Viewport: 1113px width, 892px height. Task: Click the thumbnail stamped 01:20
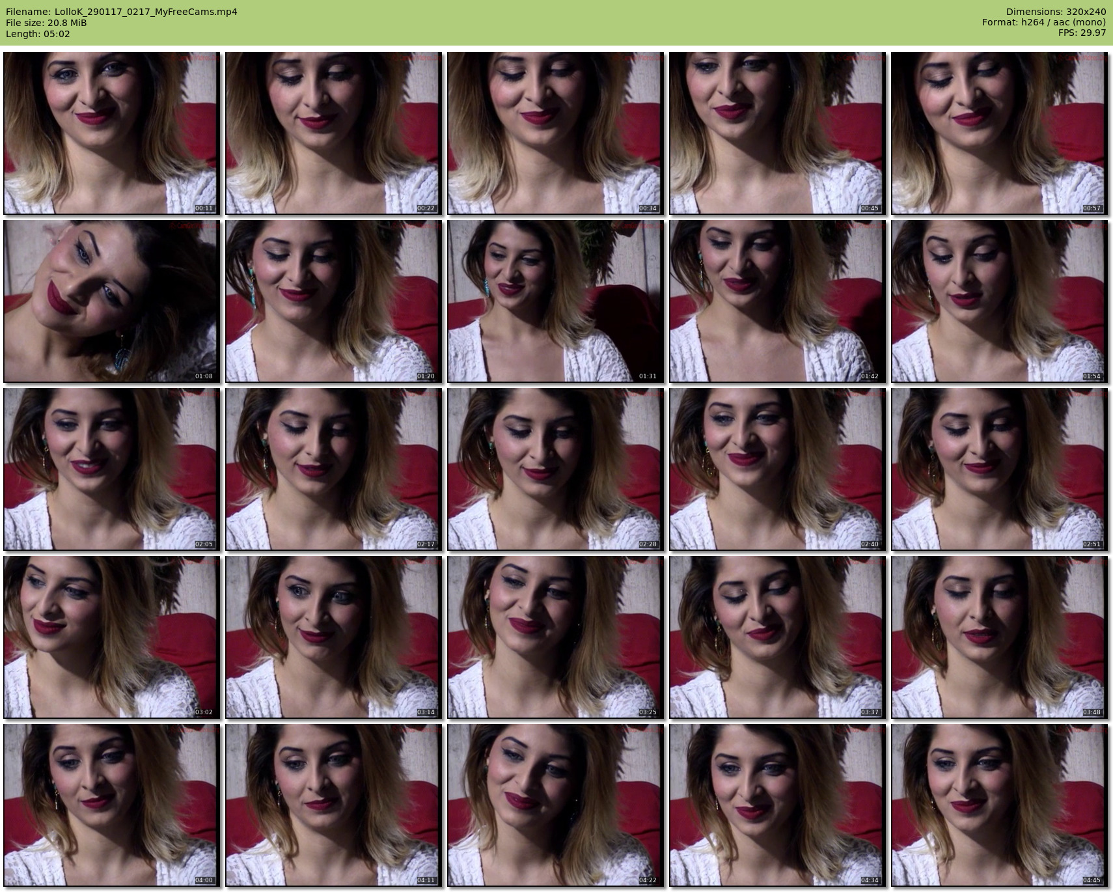pyautogui.click(x=333, y=301)
